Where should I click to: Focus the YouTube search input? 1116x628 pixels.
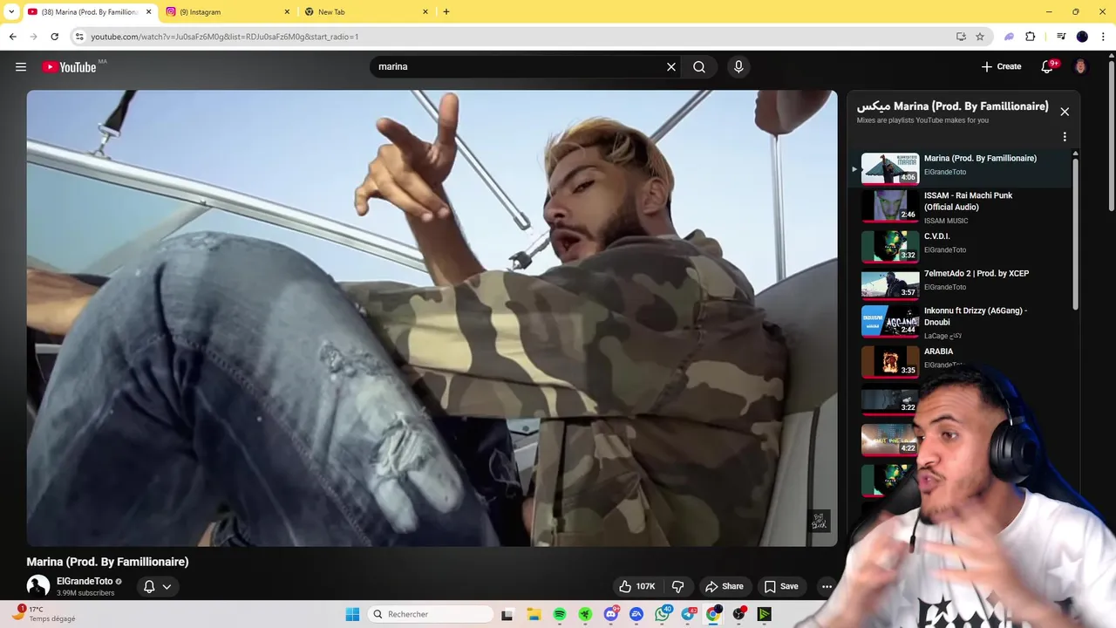[x=519, y=66]
